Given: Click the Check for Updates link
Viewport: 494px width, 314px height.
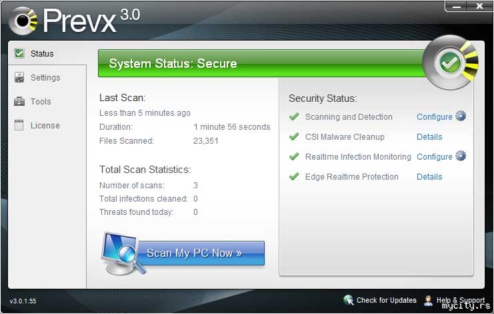Looking at the screenshot, I should pyautogui.click(x=386, y=301).
